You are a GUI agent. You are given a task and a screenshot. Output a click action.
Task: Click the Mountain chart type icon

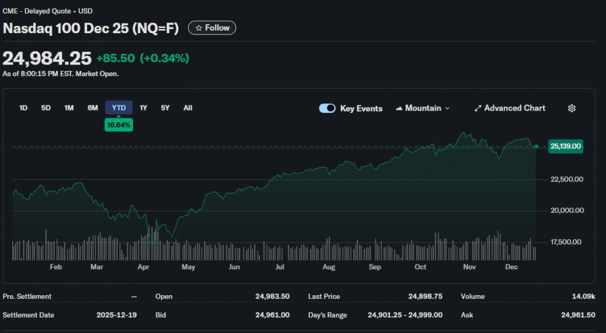pyautogui.click(x=399, y=108)
